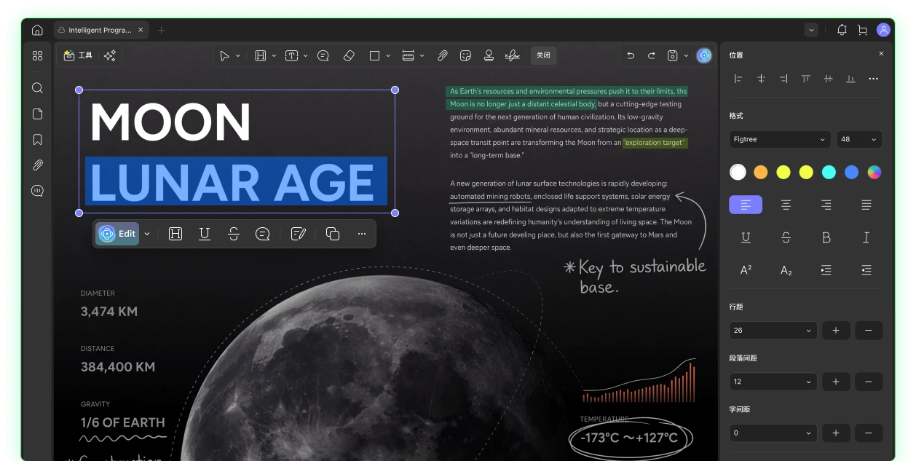
Task: Open the line spacing 26 dropdown
Action: [x=773, y=331]
